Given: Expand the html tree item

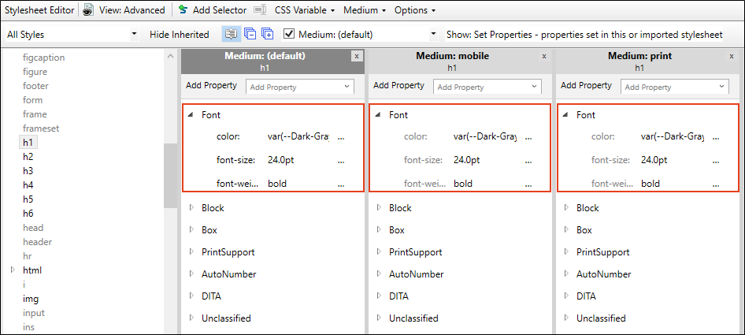Looking at the screenshot, I should pos(13,270).
